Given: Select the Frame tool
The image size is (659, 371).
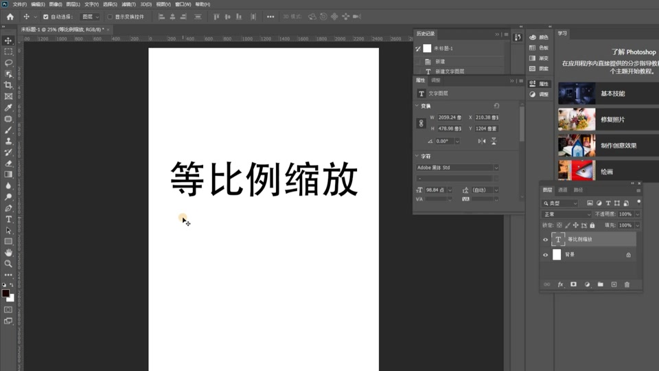Looking at the screenshot, I should 8,96.
